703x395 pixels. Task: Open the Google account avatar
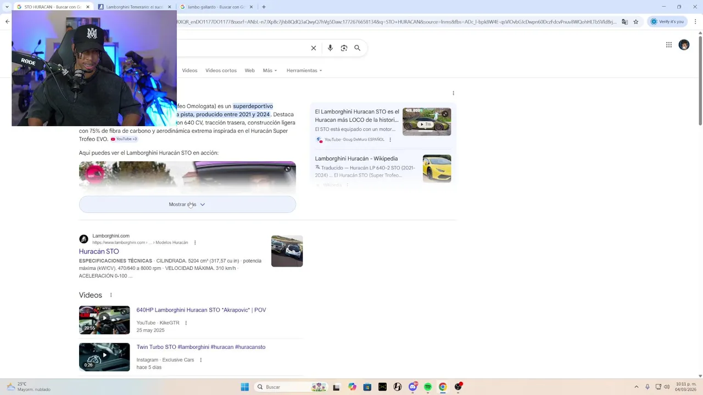[684, 45]
